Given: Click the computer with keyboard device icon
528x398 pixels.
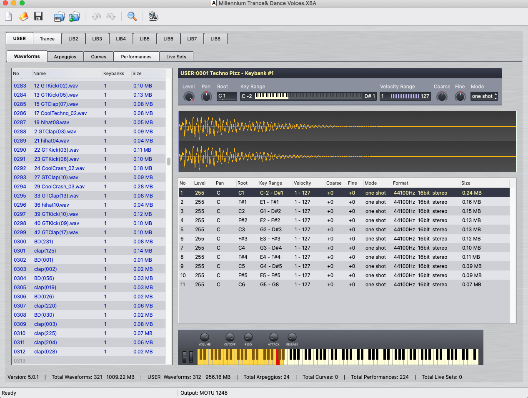Looking at the screenshot, I should pos(153,16).
